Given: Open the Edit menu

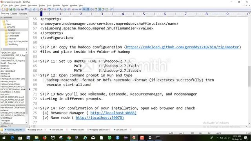Looking at the screenshot, I should coord(11,5).
